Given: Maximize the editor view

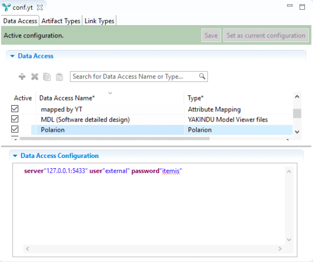Looking at the screenshot, I should [302, 7].
